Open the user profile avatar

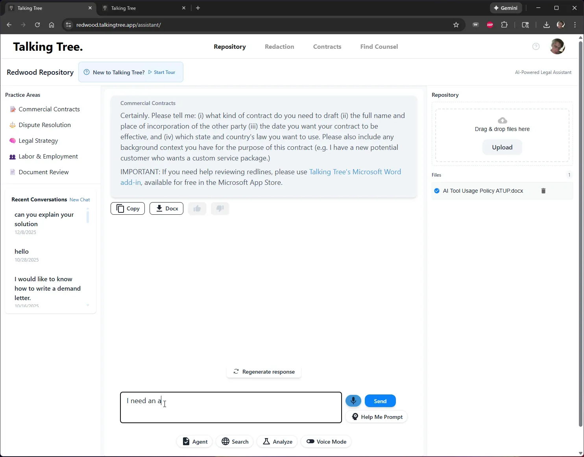coord(557,46)
